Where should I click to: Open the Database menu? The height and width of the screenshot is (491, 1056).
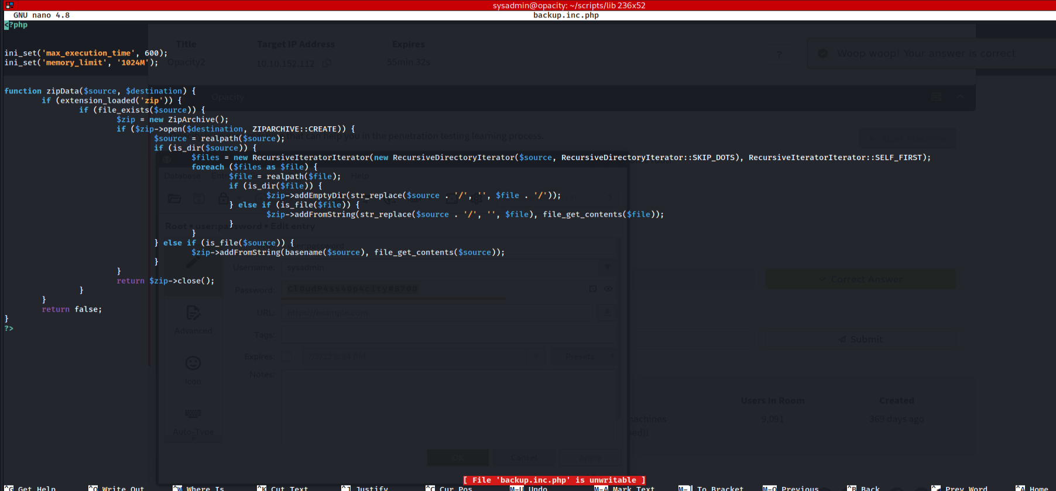(182, 176)
